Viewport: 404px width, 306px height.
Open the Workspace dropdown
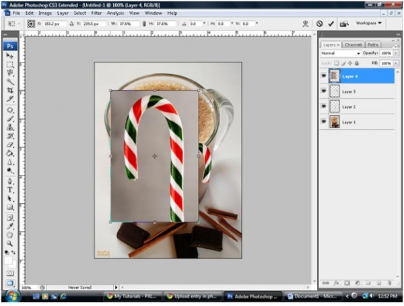click(369, 23)
